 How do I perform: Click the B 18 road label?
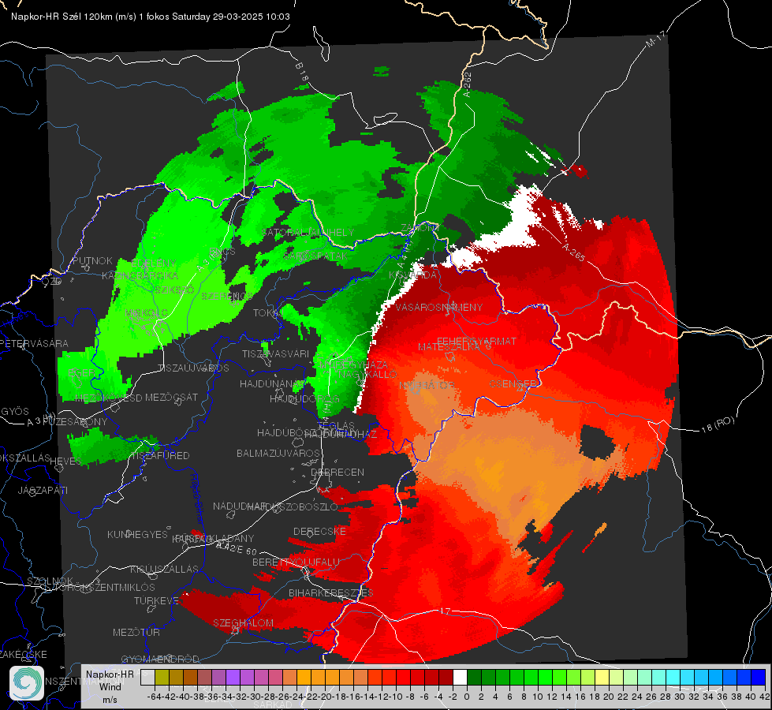(x=302, y=72)
